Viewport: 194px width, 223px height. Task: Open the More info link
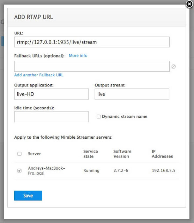click(78, 55)
